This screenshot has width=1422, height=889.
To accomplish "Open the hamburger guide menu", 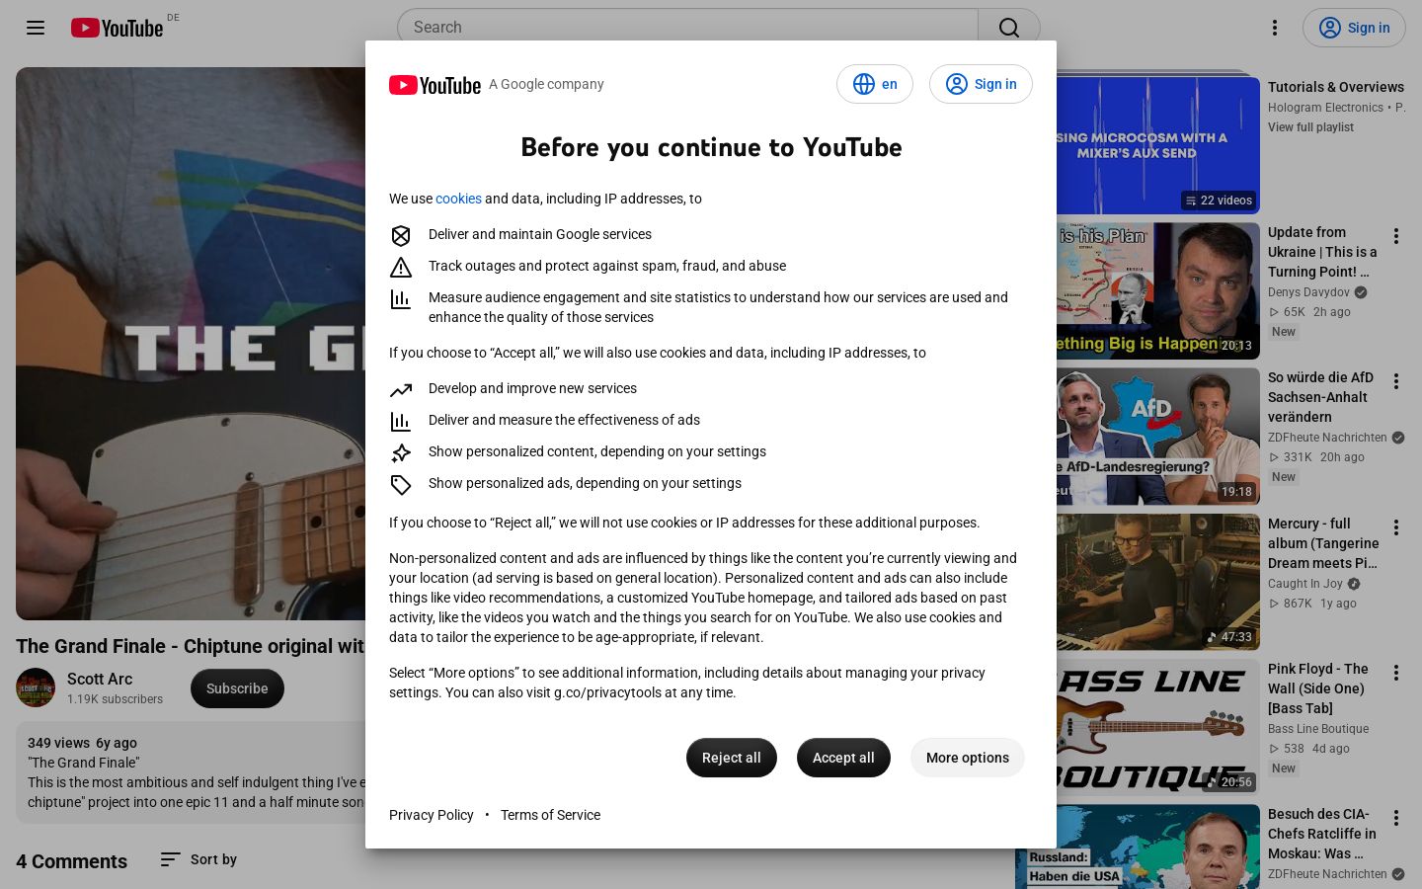I will coord(36,28).
